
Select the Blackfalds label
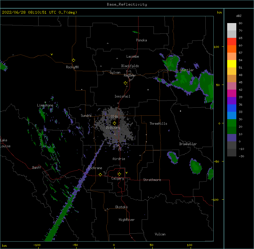click(130, 66)
